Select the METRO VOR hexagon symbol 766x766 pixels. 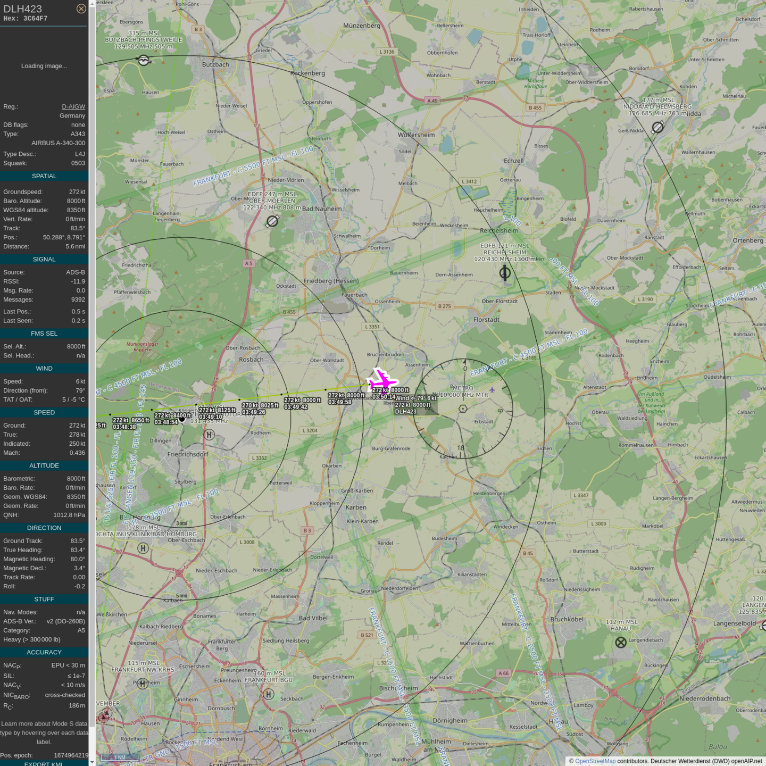(463, 409)
